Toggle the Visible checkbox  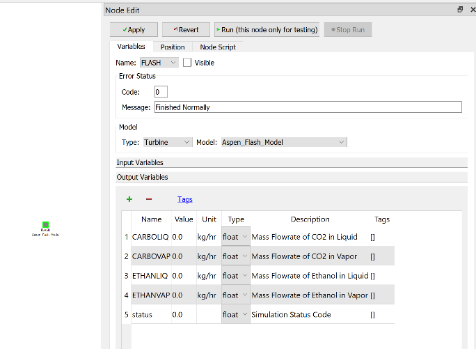(187, 63)
